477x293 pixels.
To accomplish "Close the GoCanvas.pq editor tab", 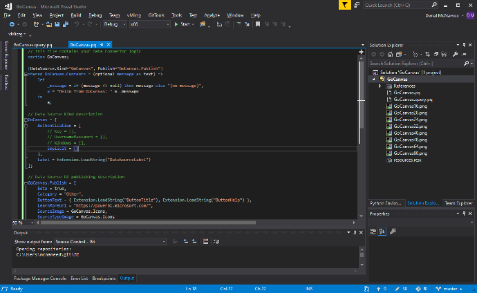I will (x=109, y=45).
